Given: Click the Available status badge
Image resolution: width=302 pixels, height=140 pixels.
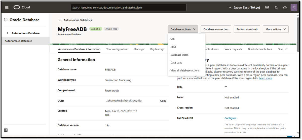Looking at the screenshot, I should click(96, 29).
